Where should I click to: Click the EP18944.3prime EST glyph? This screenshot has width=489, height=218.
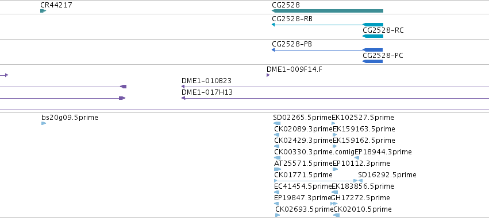[357, 158]
